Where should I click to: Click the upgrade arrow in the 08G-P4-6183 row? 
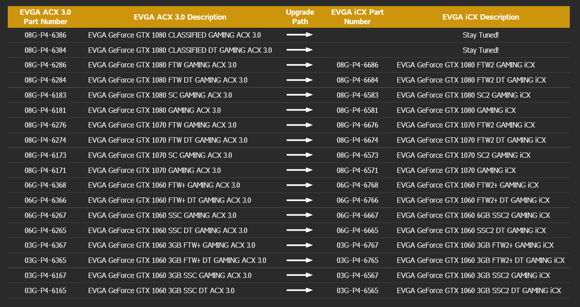tap(300, 95)
